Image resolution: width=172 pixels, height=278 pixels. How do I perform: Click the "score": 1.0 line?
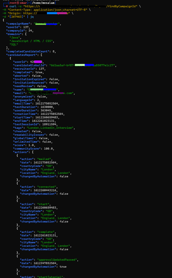coord(24,145)
